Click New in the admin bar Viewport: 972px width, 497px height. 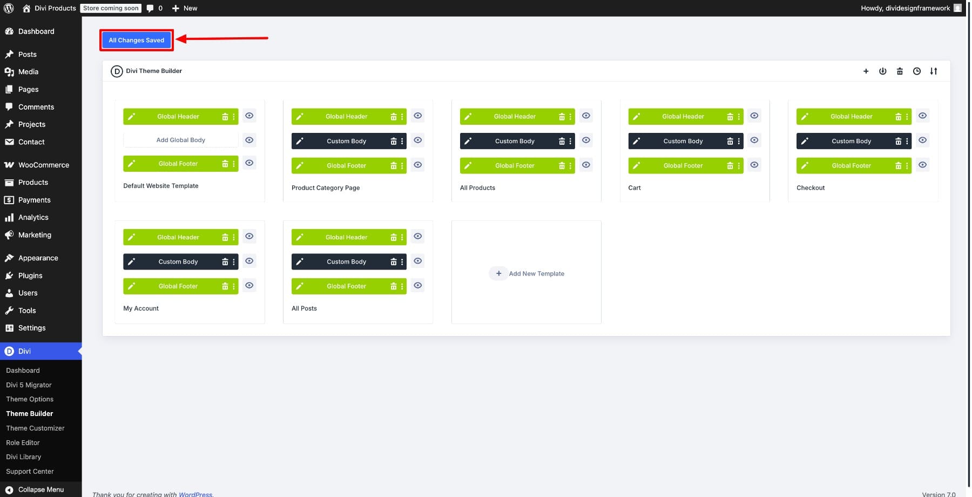click(x=185, y=8)
